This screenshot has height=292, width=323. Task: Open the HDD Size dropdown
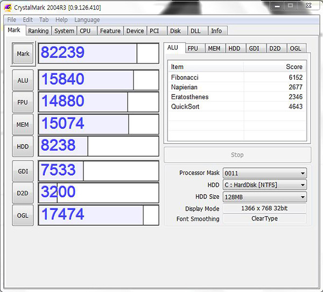265,197
